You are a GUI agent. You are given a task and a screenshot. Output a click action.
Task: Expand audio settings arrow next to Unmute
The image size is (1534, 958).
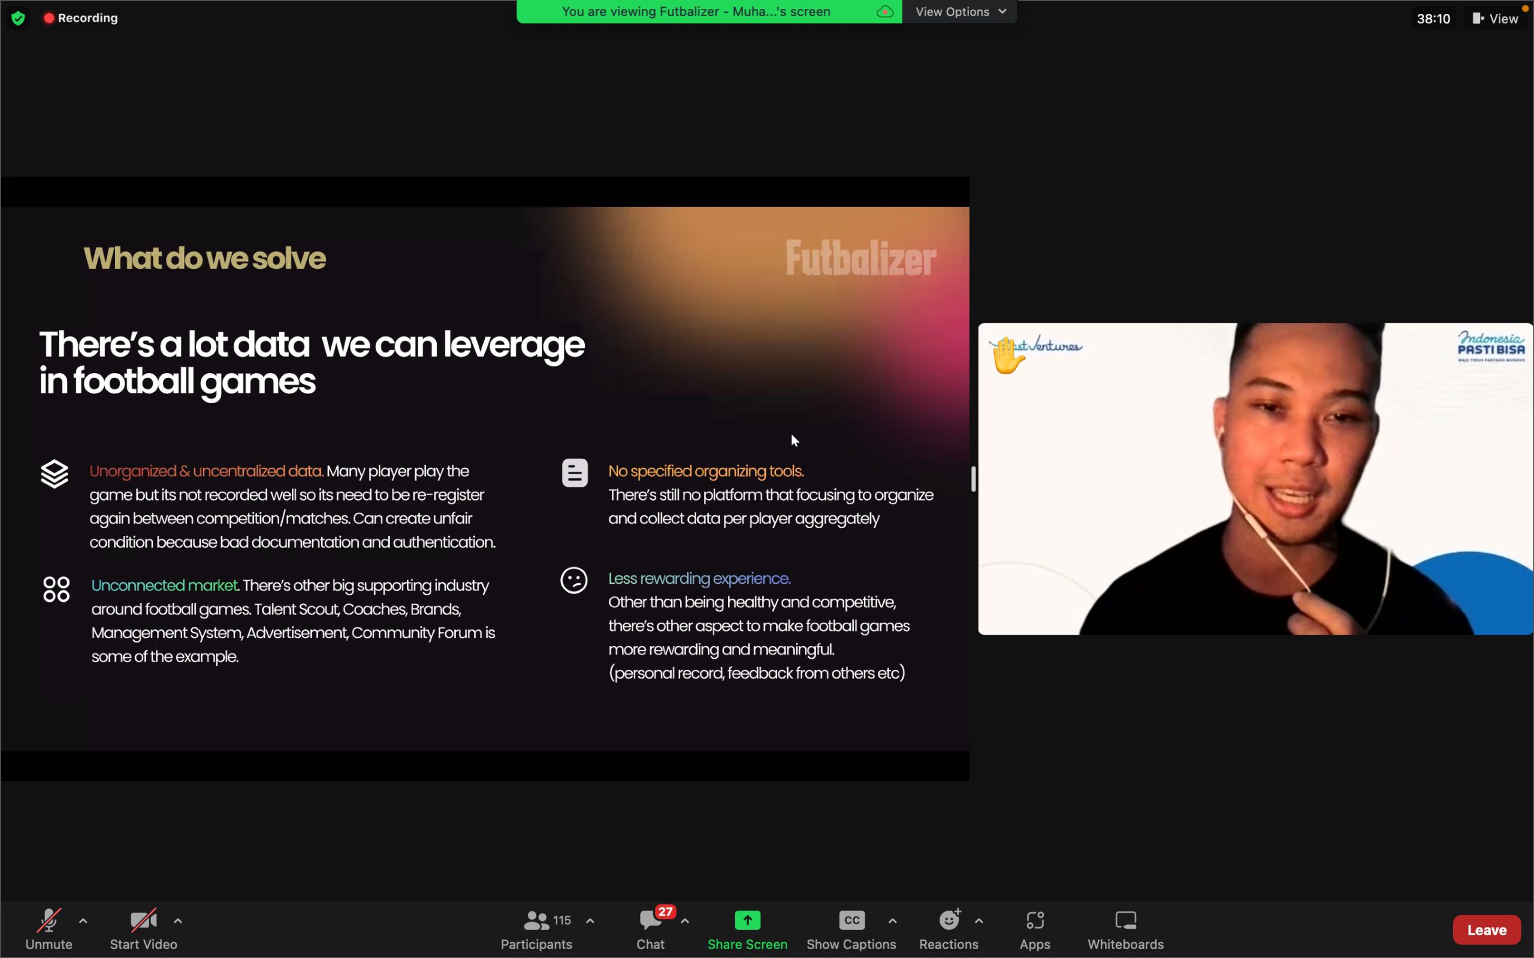(x=83, y=921)
